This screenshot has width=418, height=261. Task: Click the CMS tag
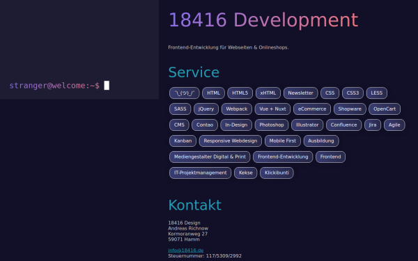179,125
